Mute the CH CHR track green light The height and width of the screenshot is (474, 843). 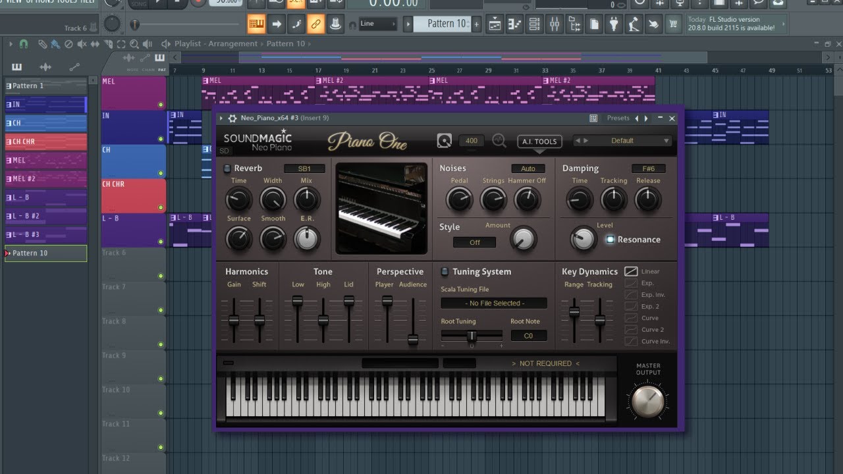pyautogui.click(x=160, y=207)
